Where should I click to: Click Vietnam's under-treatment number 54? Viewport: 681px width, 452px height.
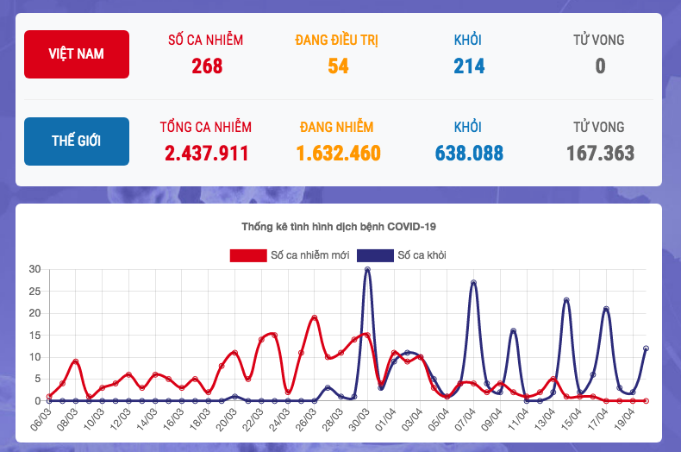tap(338, 66)
